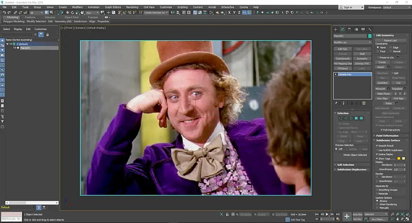
Task: Toggle the selection lock icon in the status bar
Action: [x=227, y=214]
